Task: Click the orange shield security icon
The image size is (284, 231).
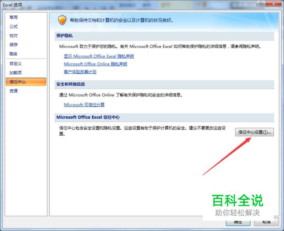Action: (x=62, y=20)
